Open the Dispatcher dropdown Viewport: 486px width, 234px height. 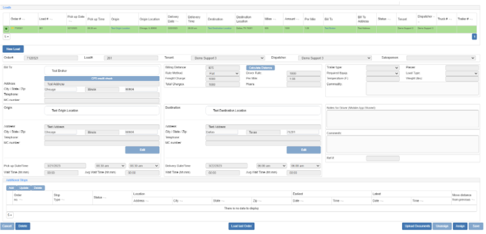coord(335,58)
